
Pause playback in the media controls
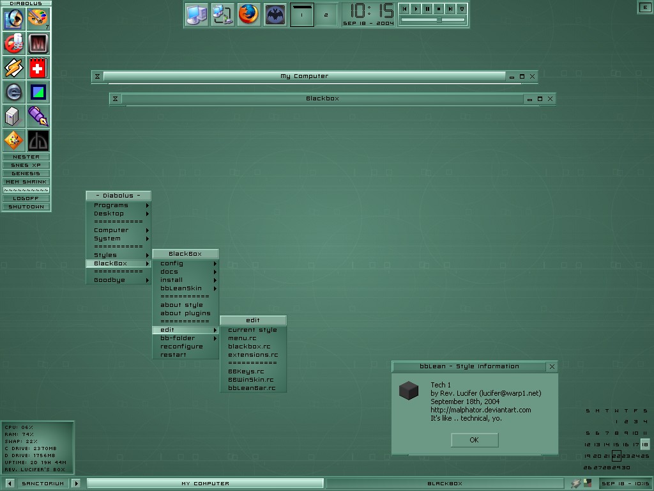(x=427, y=9)
